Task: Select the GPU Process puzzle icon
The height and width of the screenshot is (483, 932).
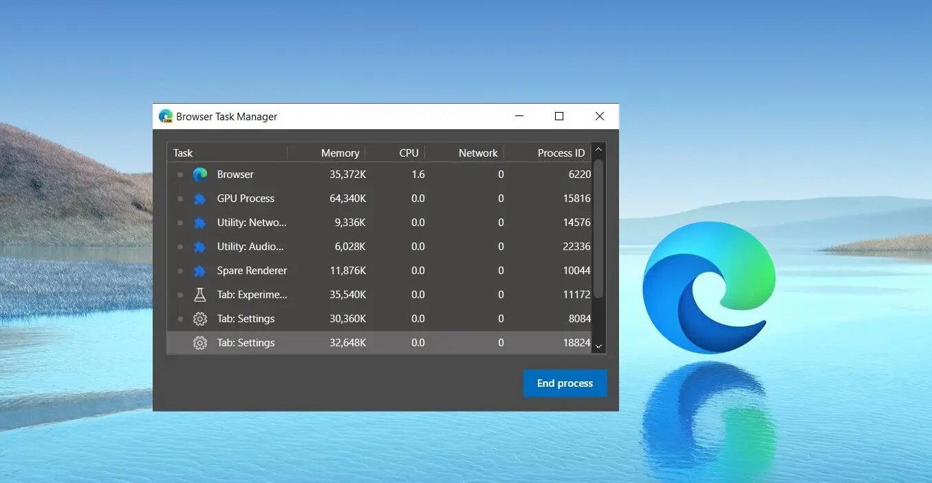Action: 200,199
